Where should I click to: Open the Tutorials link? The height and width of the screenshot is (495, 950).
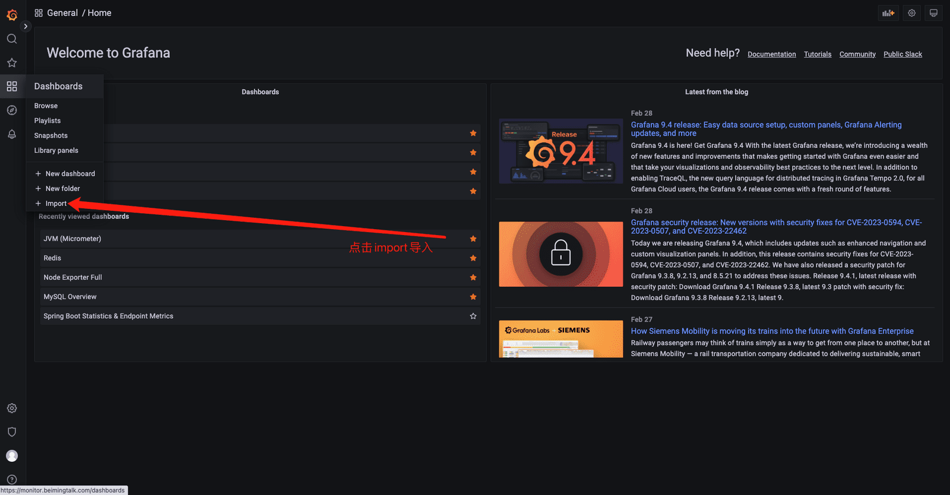(x=818, y=54)
